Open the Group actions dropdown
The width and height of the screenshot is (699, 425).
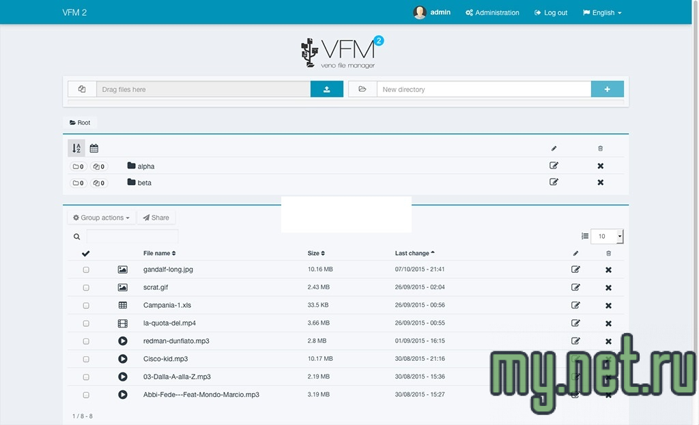[x=101, y=218]
